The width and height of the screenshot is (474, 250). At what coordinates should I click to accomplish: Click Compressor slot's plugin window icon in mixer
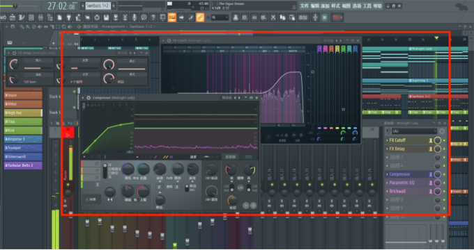point(430,174)
